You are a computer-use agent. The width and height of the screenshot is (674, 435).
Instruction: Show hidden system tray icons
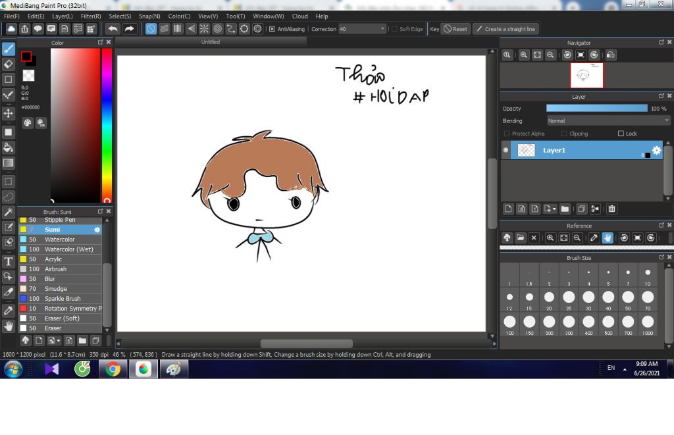(625, 369)
